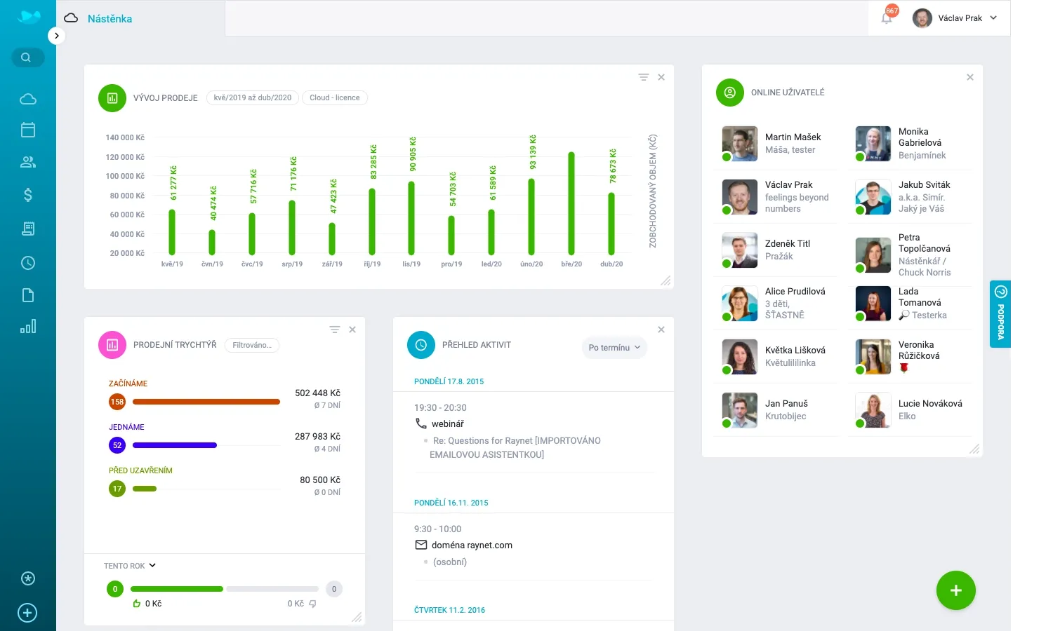Screen dimensions: 1053x631
Task: Click the contacts people icon in sidebar
Action: pyautogui.click(x=28, y=162)
